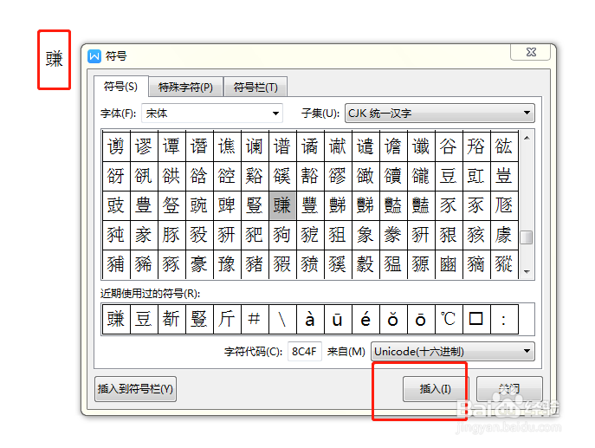Image resolution: width=595 pixels, height=448 pixels.
Task: Pick the é recently used symbol
Action: coord(365,319)
